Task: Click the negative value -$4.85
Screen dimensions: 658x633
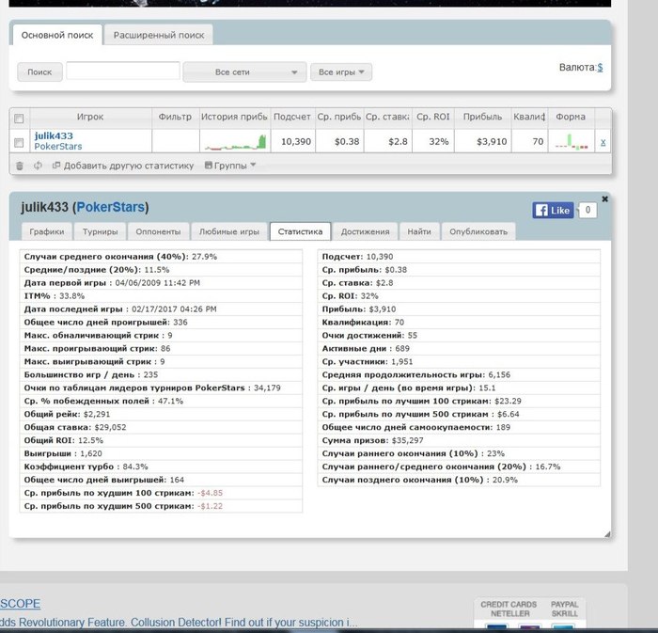Action: [210, 493]
